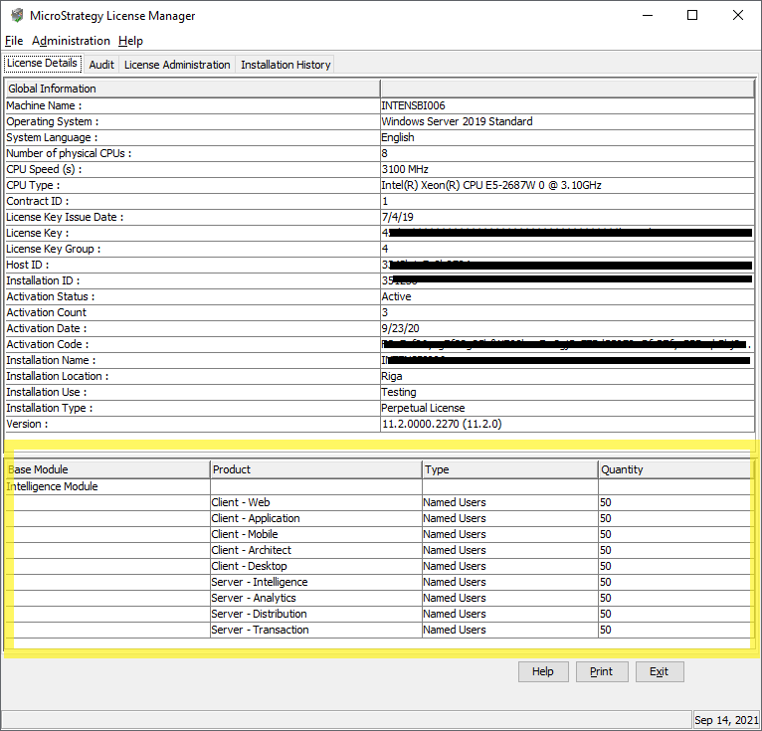Select the 9/23/20 activation date value
This screenshot has width=762, height=731.
click(401, 328)
